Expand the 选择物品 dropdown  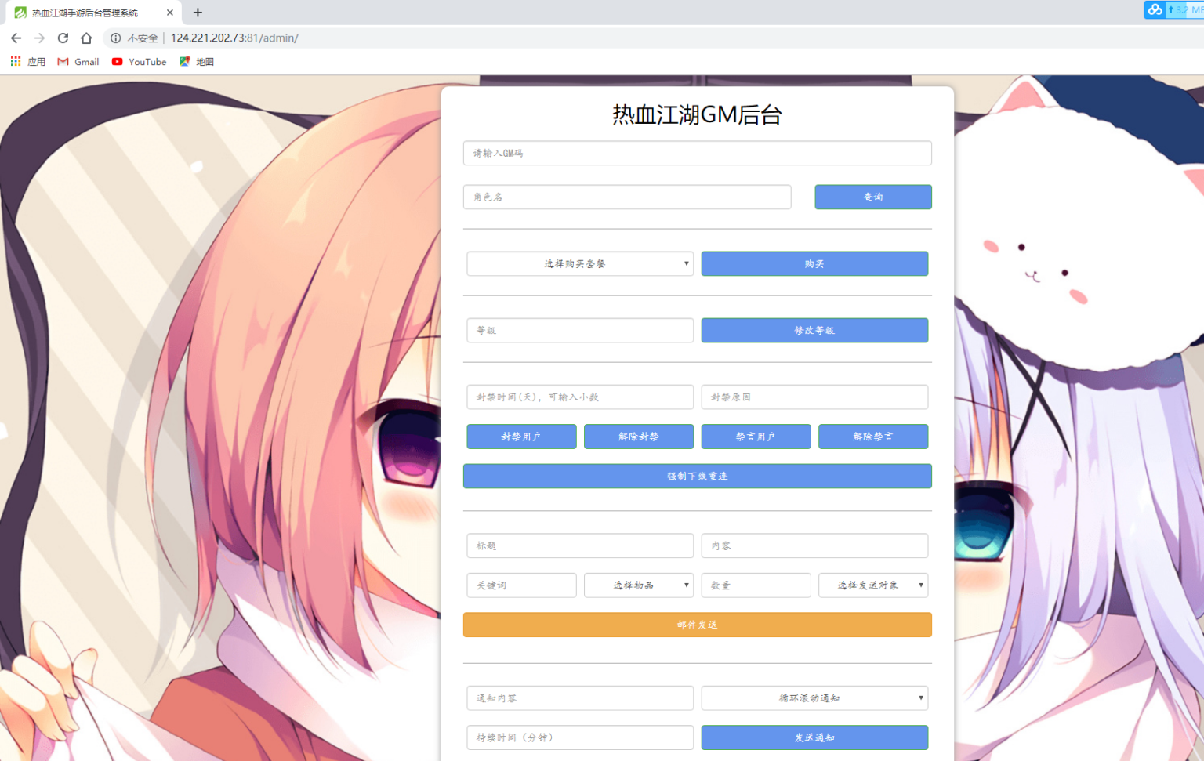tap(639, 585)
